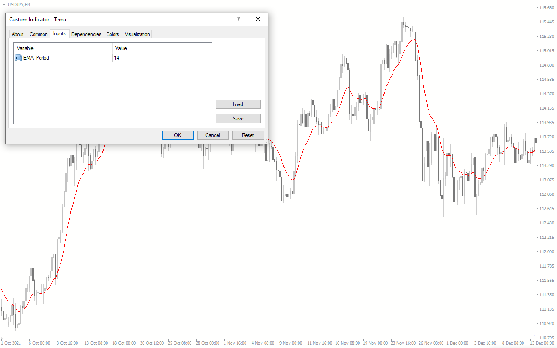Open the Dependencies tab

[x=86, y=34]
